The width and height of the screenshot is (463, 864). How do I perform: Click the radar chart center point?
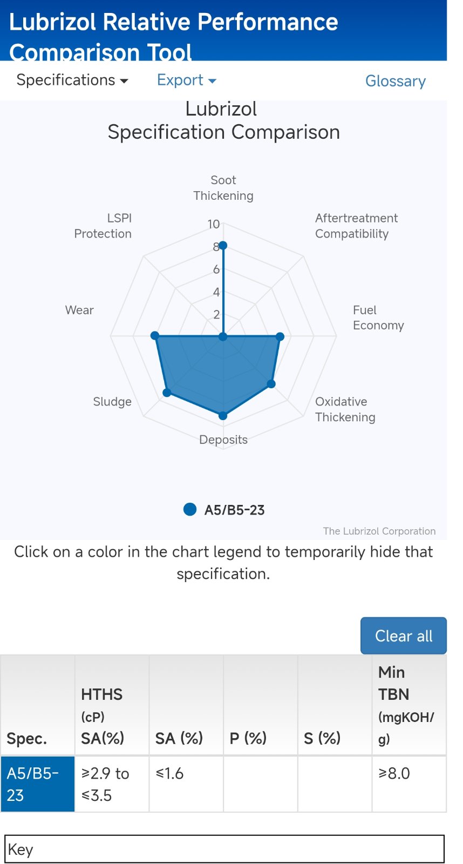pyautogui.click(x=223, y=337)
